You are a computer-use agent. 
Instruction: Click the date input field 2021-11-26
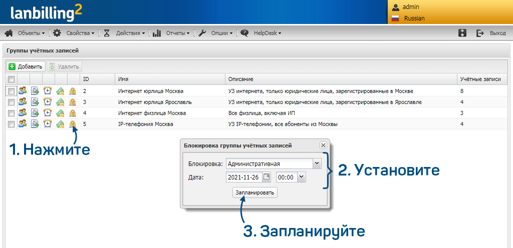tap(244, 177)
